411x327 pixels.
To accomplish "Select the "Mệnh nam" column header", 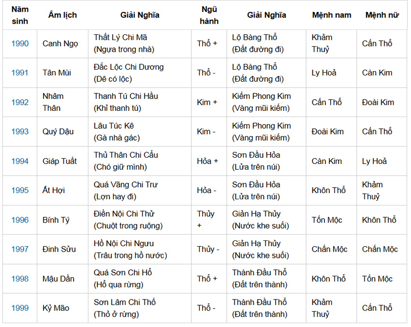I will [331, 15].
